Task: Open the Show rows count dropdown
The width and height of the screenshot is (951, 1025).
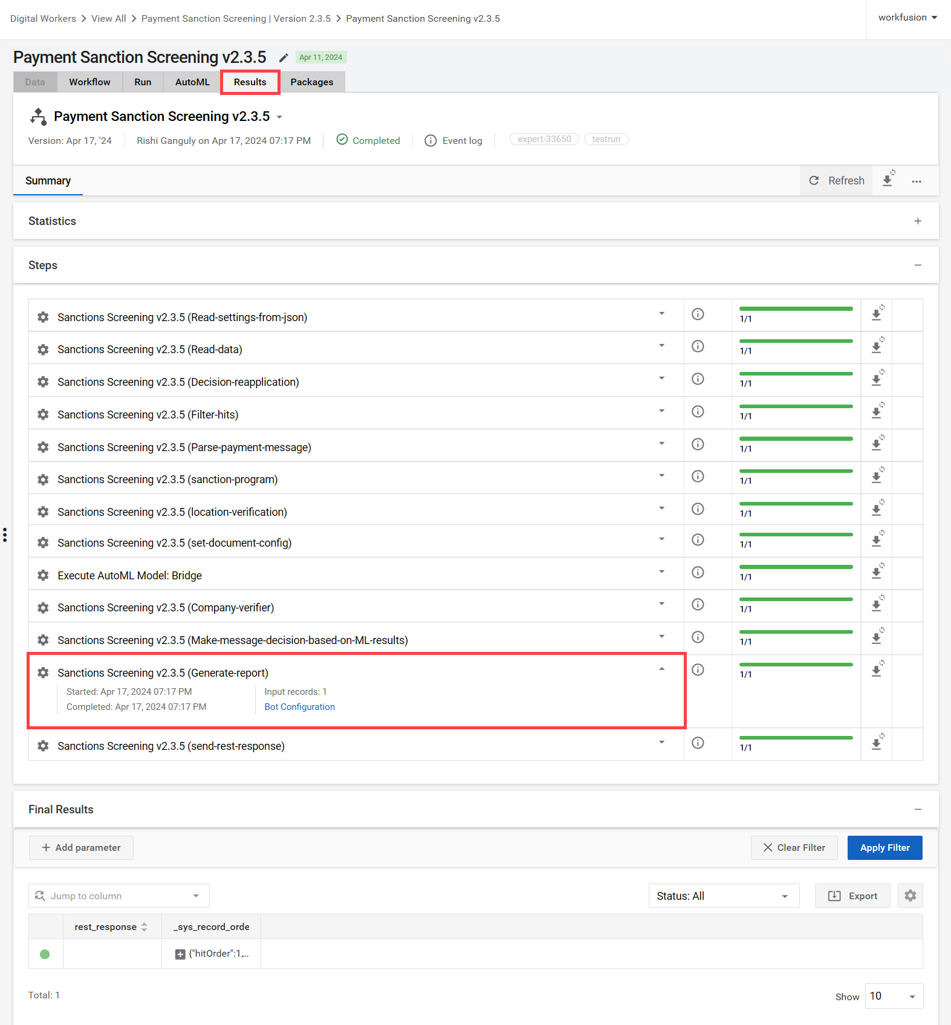Action: coord(894,996)
